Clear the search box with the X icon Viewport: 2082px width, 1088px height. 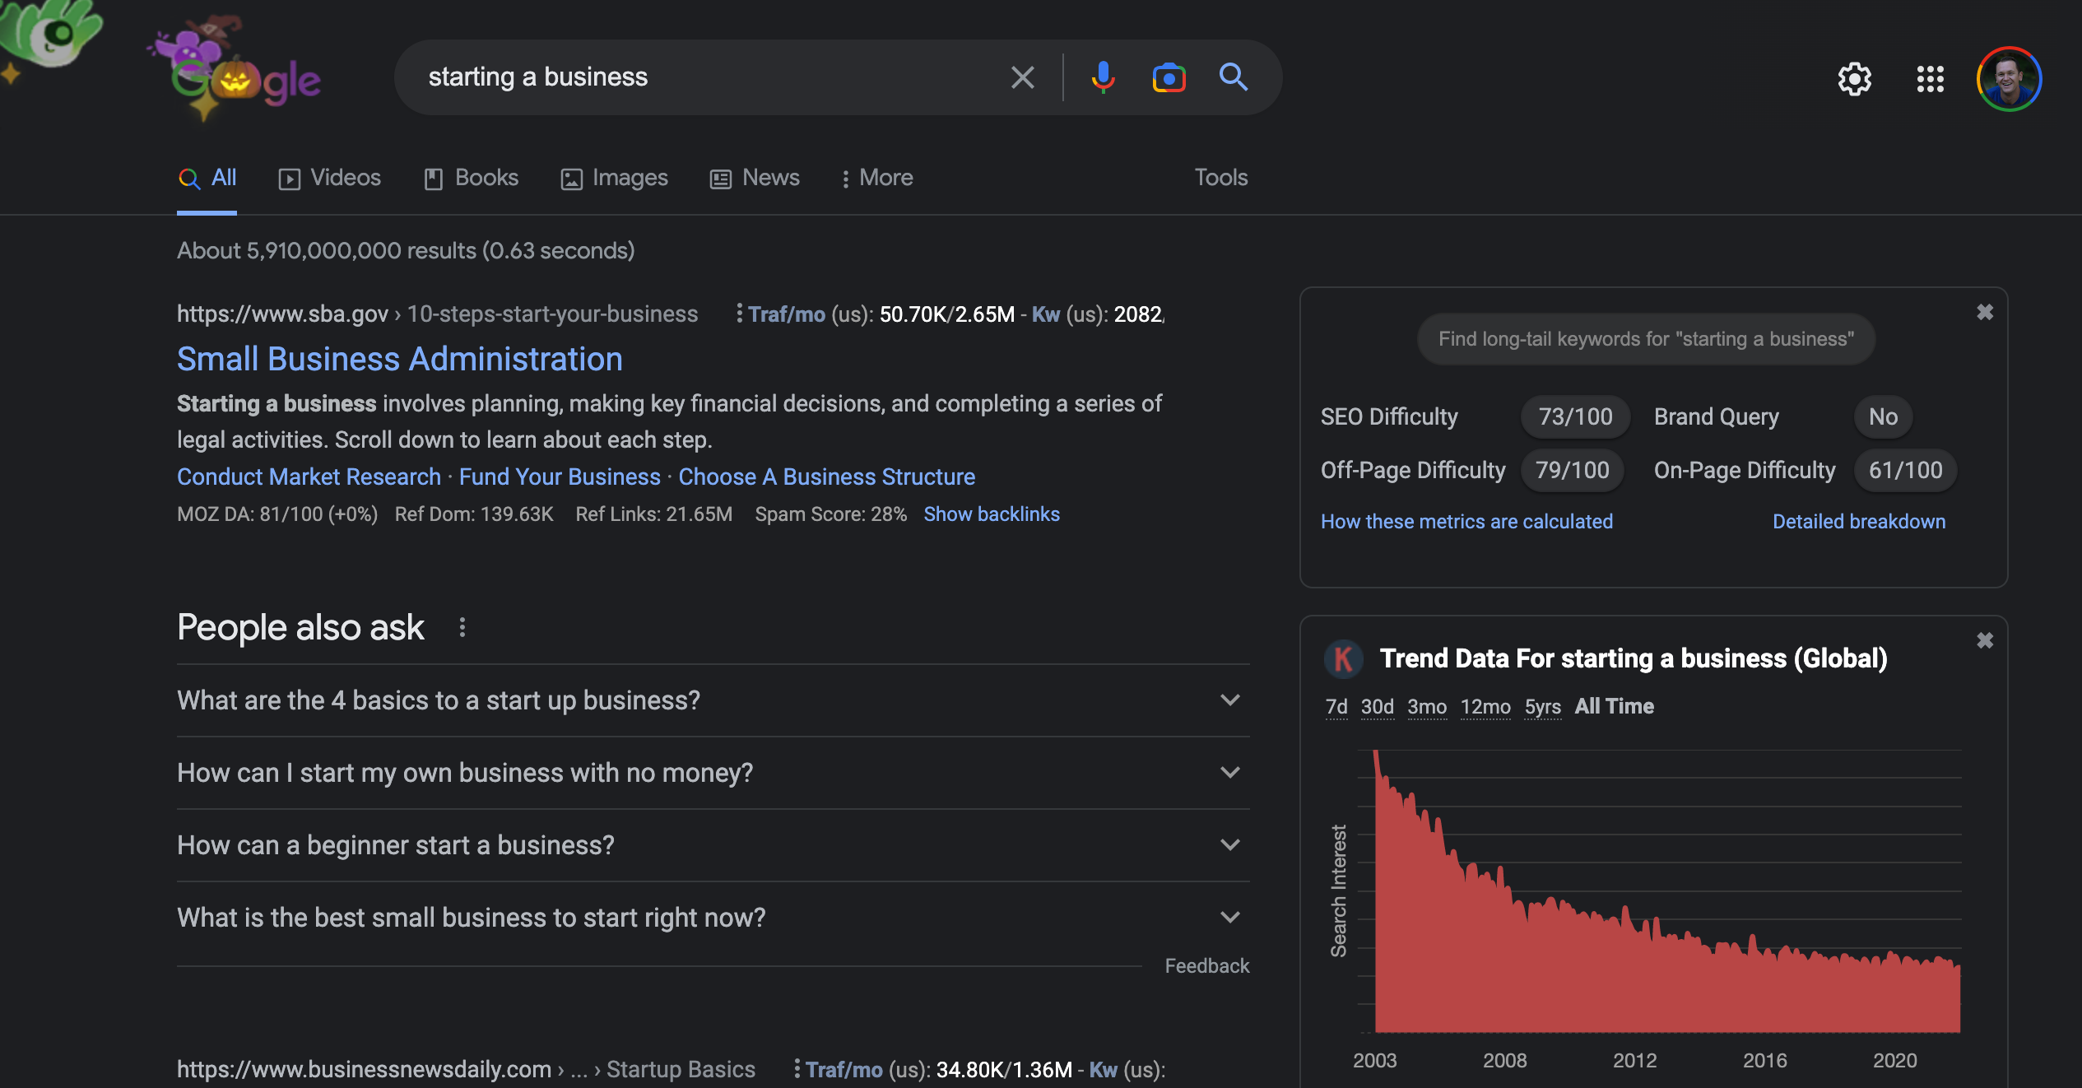1022,77
